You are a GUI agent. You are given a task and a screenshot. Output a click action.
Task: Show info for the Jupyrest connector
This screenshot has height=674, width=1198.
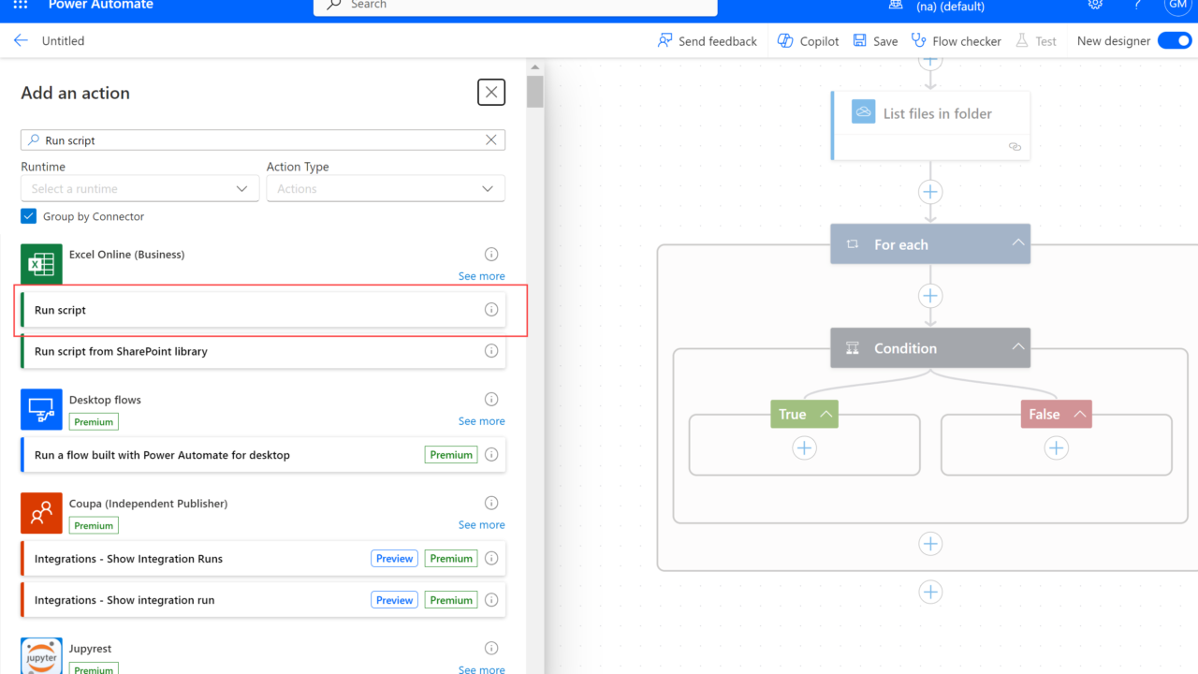click(491, 649)
